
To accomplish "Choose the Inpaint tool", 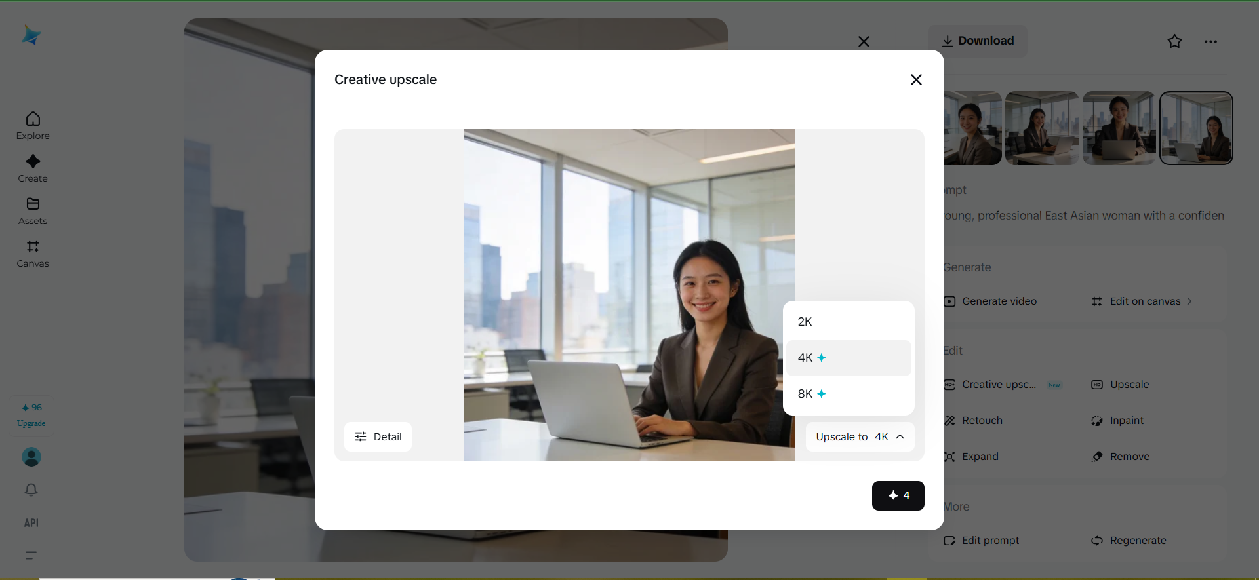I will tap(1117, 421).
